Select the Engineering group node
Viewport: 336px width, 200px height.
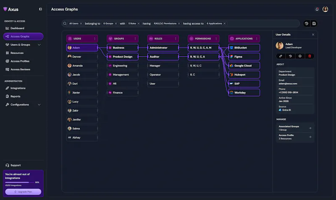point(123,66)
